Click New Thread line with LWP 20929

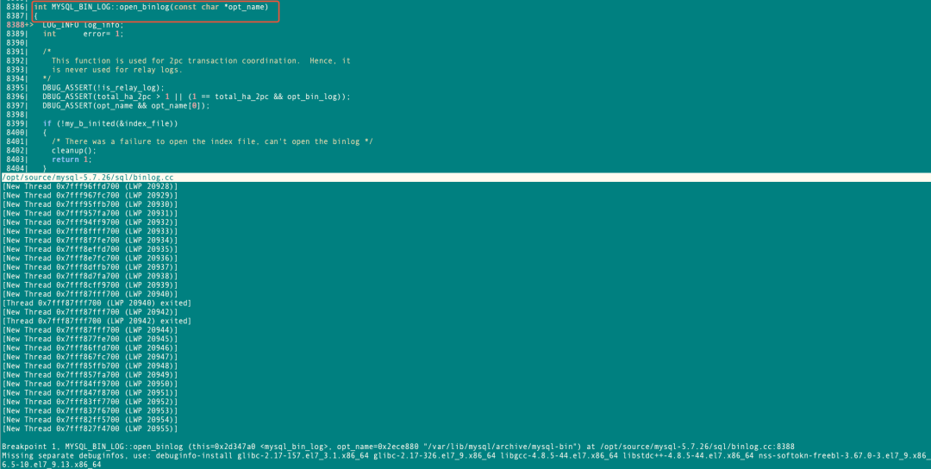[x=90, y=196]
